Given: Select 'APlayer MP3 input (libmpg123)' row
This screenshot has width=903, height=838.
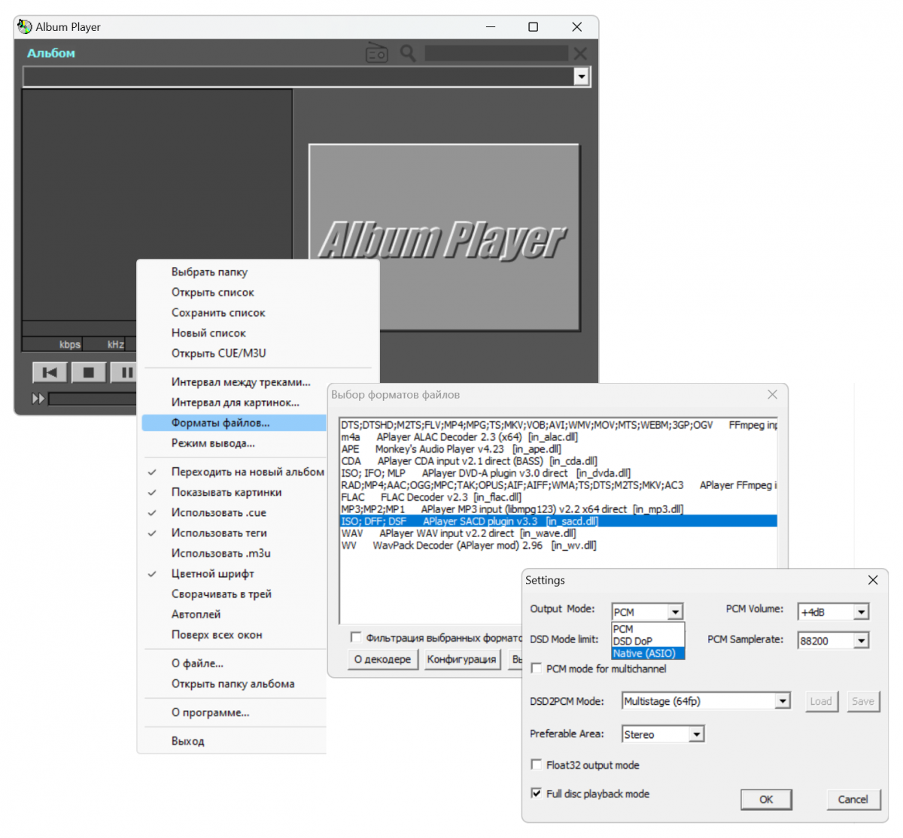Looking at the screenshot, I should click(x=558, y=509).
